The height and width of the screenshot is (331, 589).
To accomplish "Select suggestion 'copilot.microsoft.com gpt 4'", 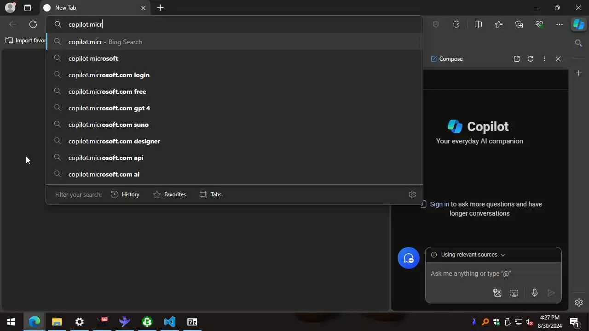I will point(234,108).
